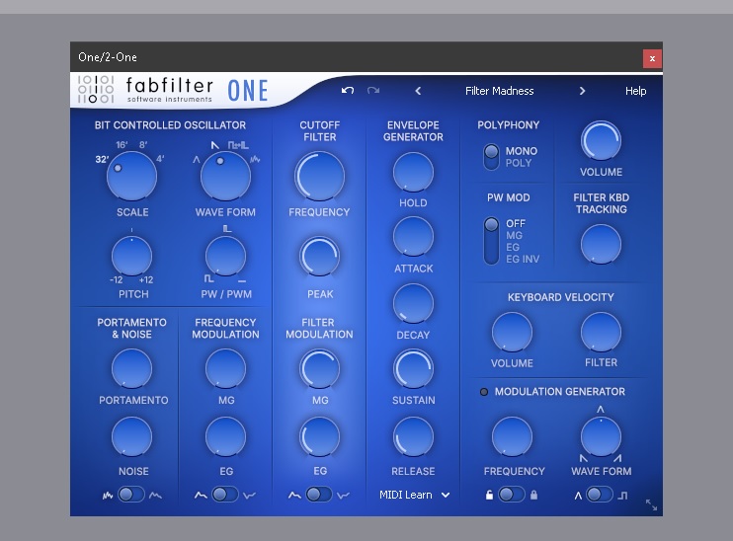Toggle the modulation generator wave shape switch
Viewport: 733px width, 541px height.
pyautogui.click(x=601, y=495)
